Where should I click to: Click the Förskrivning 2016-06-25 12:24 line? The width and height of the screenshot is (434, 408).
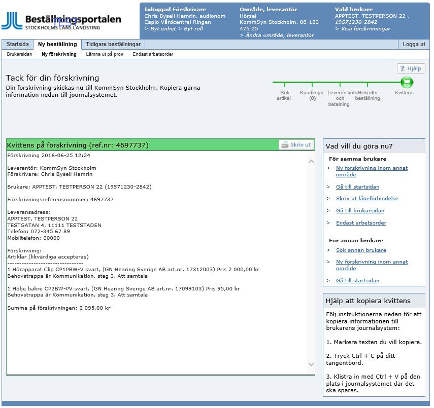[x=49, y=155]
